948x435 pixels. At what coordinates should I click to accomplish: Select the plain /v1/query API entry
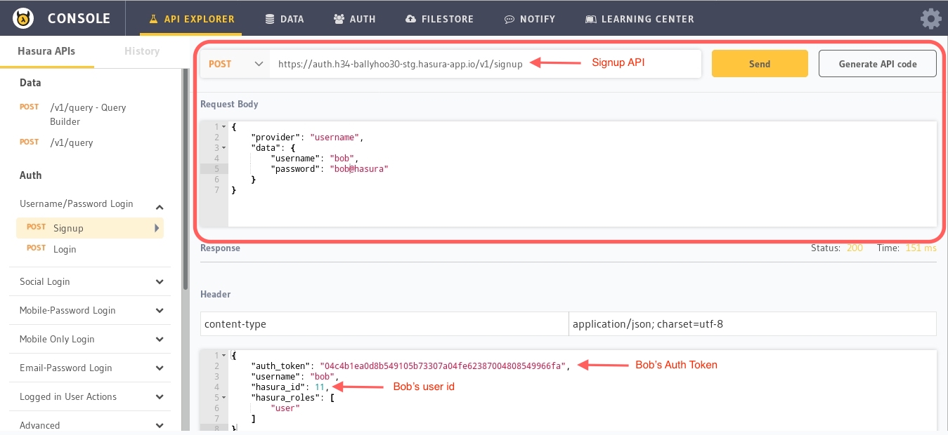72,142
